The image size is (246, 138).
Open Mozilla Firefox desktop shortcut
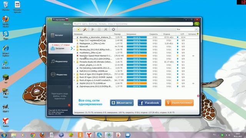click(x=6, y=21)
